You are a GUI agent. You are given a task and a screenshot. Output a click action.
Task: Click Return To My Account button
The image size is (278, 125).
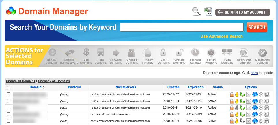(242, 12)
